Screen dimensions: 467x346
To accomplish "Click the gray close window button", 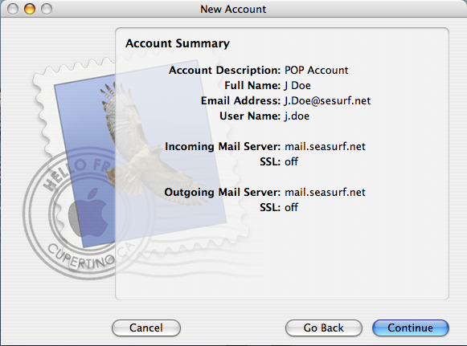I will point(13,9).
